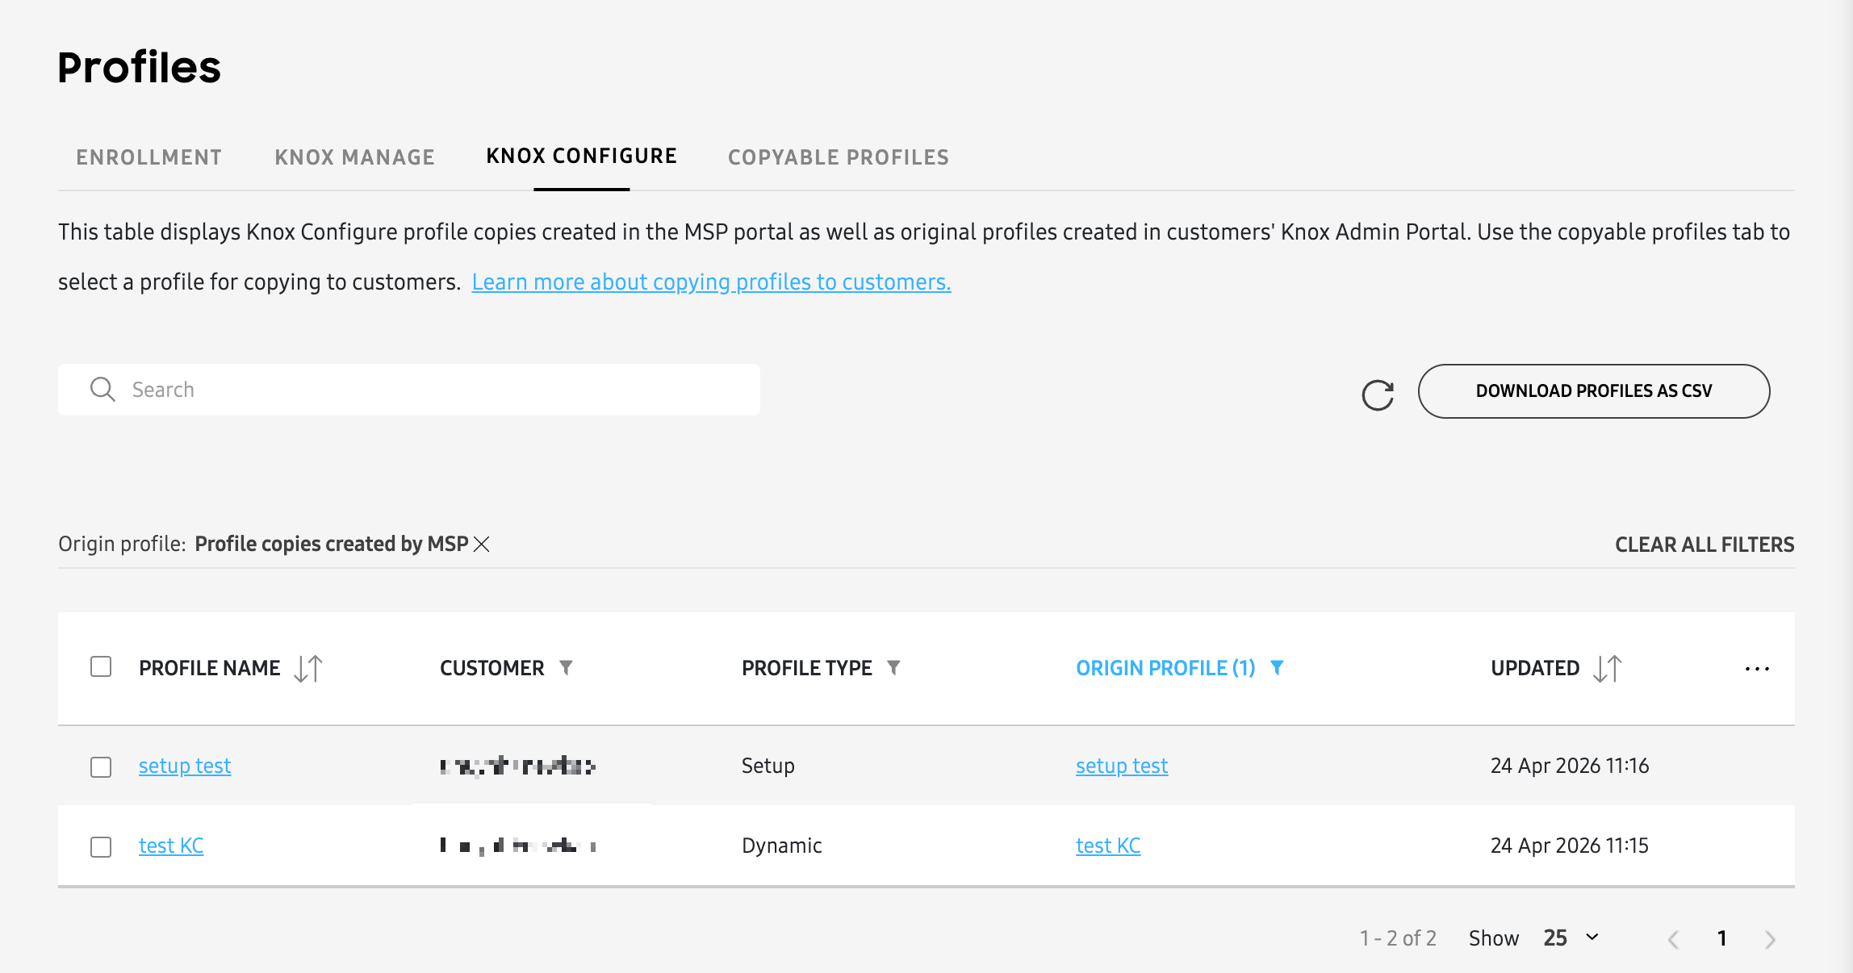Click Download Profiles as CSV button
Screen dimensions: 1853x973
click(x=1594, y=390)
